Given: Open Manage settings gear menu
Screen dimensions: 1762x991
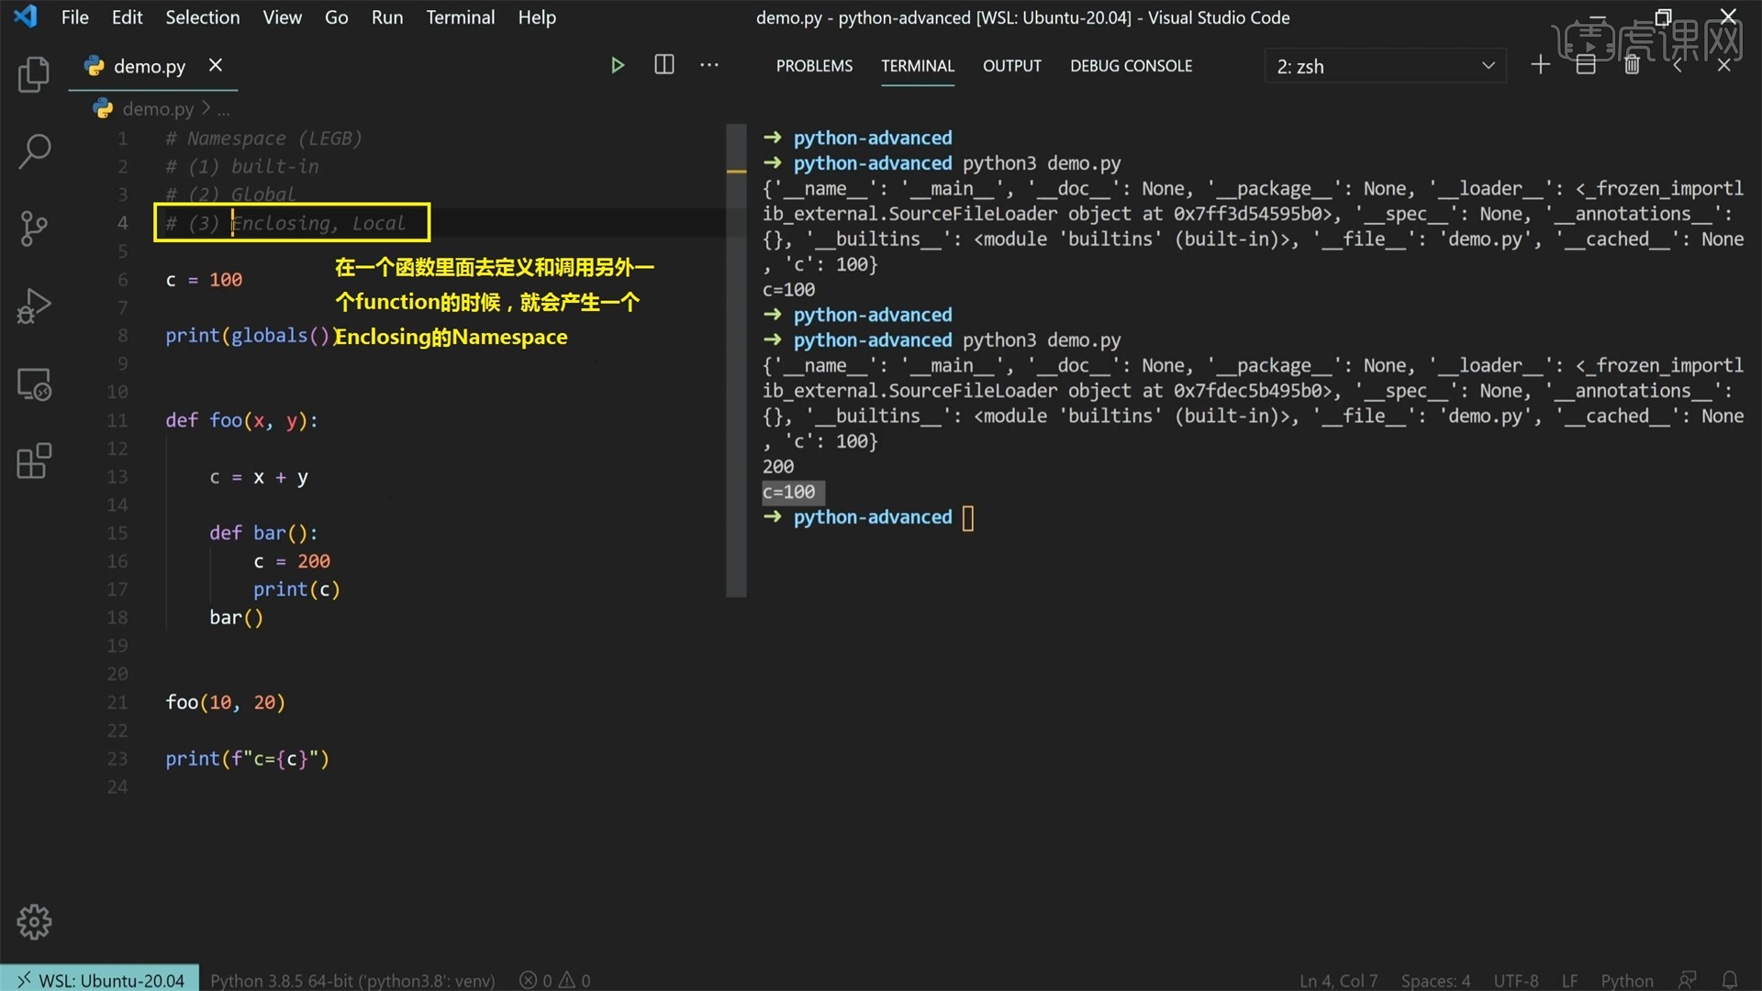Looking at the screenshot, I should (34, 921).
